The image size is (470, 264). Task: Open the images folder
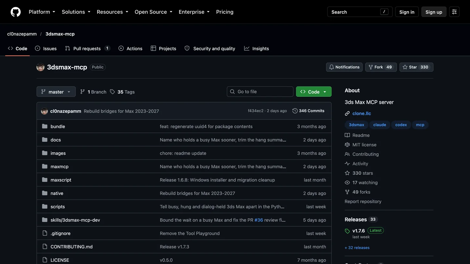coord(58,153)
